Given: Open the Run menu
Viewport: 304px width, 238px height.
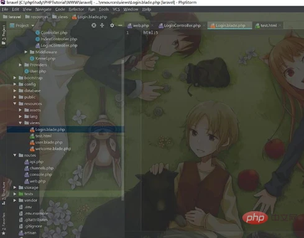Looking at the screenshot, I should click(91, 9).
